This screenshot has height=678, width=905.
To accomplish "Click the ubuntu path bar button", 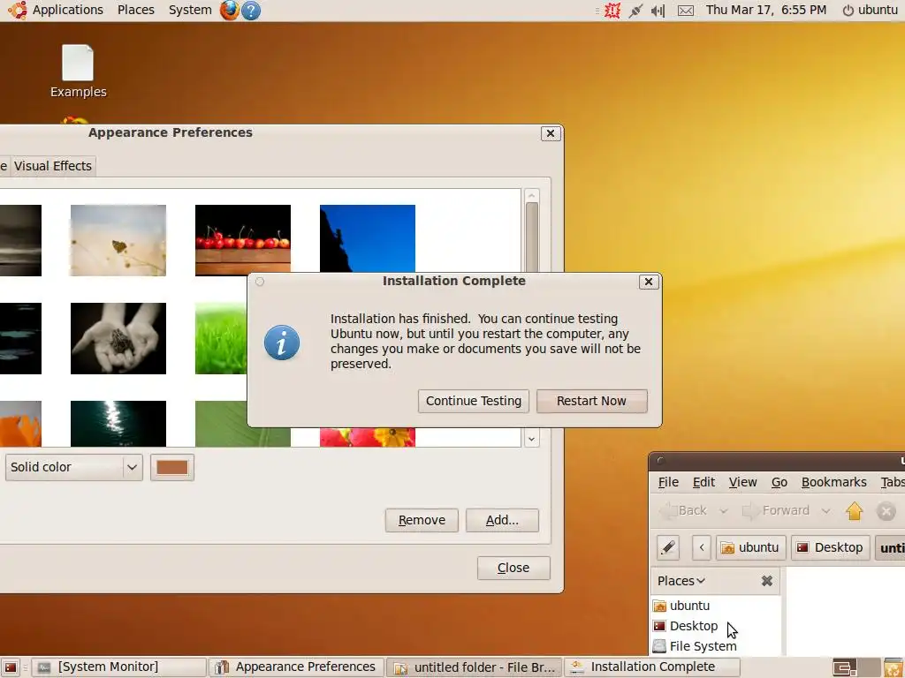I will coord(750,547).
